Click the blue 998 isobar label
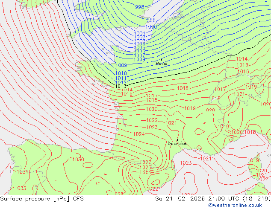 [140, 7]
